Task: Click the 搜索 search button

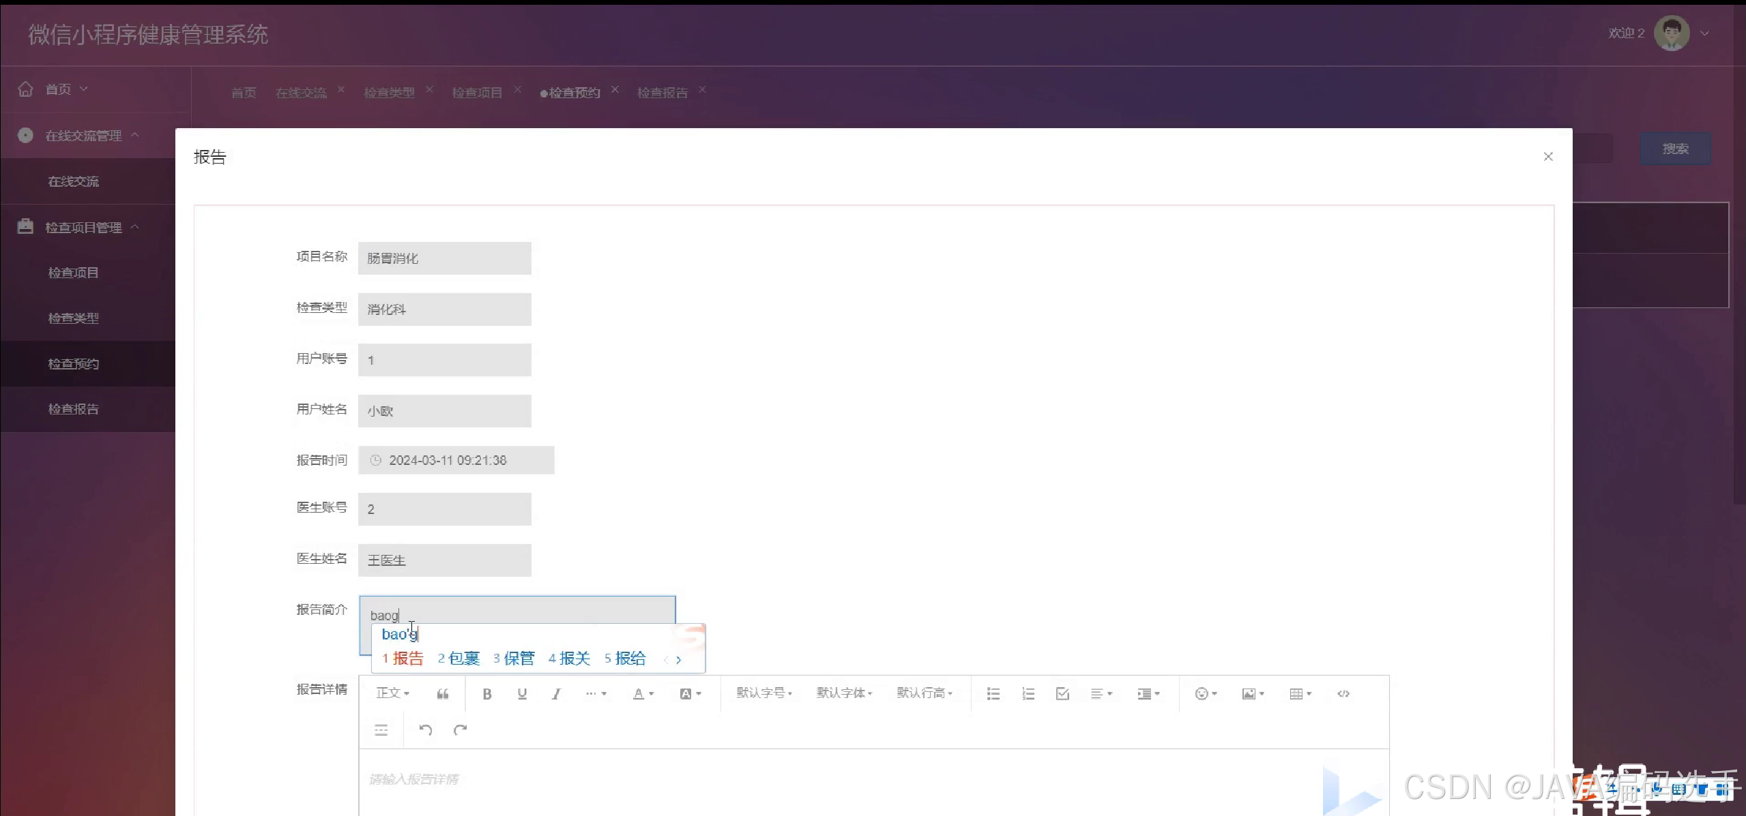Action: pyautogui.click(x=1675, y=149)
